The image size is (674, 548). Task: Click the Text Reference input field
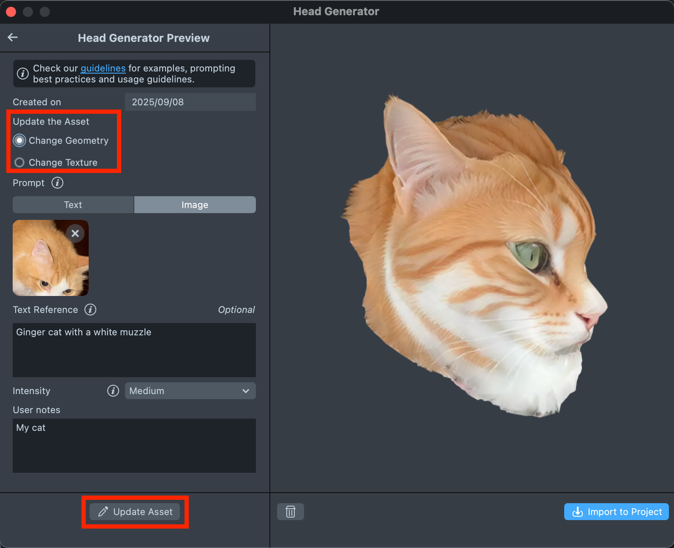[x=134, y=350]
